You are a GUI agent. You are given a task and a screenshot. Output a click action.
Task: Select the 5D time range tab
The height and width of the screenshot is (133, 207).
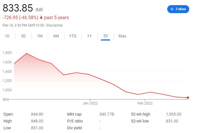click(x=23, y=36)
